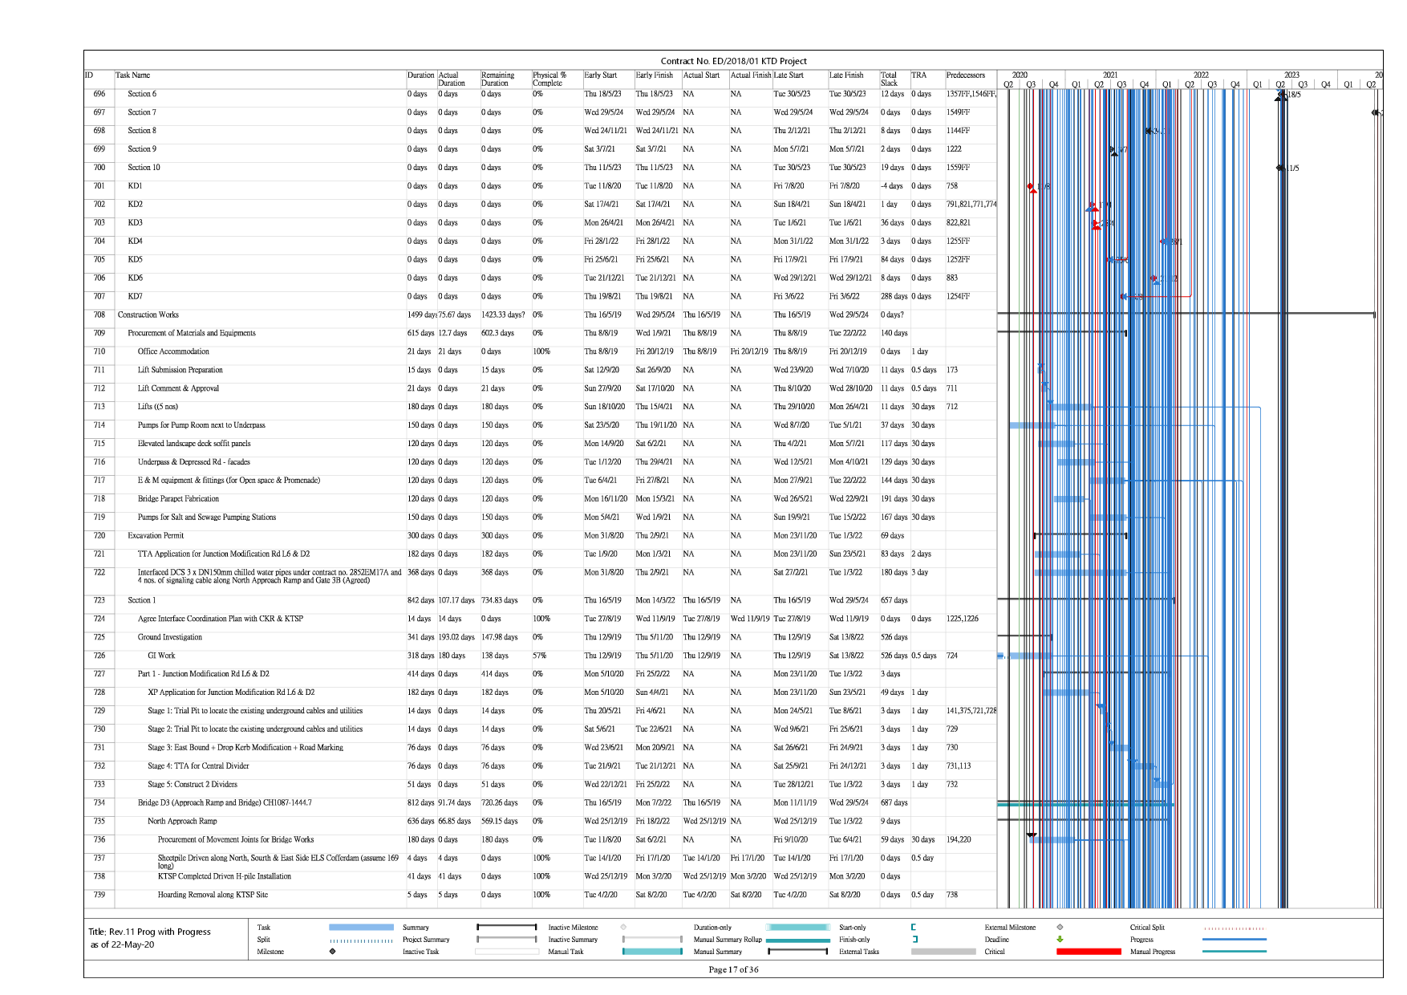Click the grey External Tasks swatch in the legend
1407x995 pixels.
pyautogui.click(x=943, y=952)
